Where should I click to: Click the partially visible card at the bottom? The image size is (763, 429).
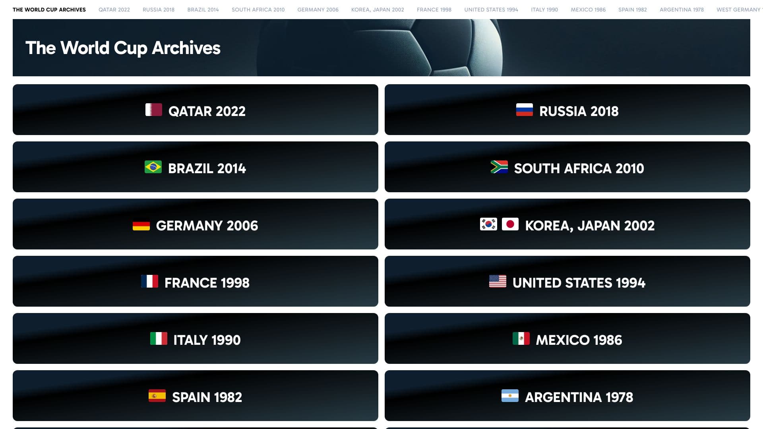195,427
